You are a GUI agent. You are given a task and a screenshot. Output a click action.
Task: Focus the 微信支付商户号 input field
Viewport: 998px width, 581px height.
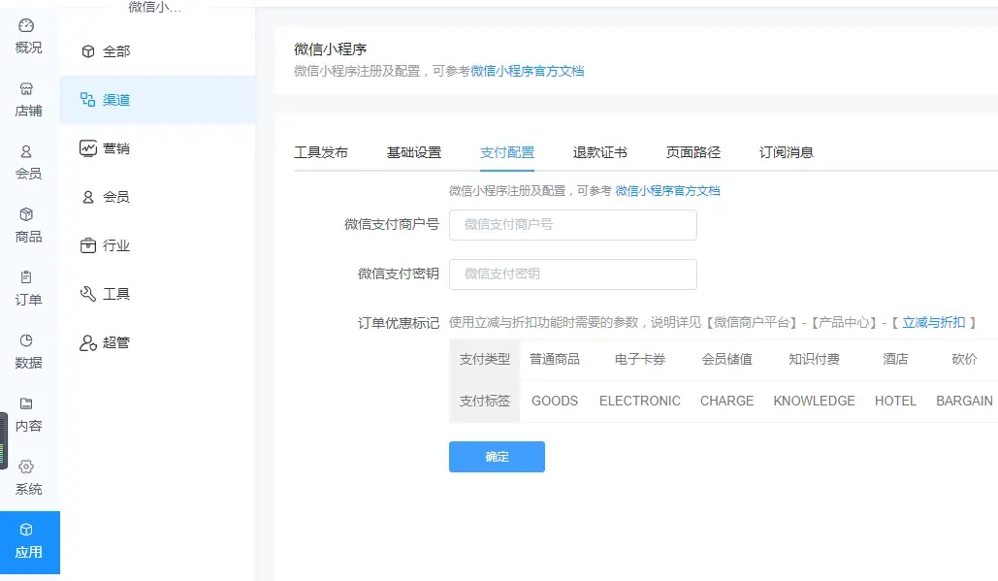(573, 225)
